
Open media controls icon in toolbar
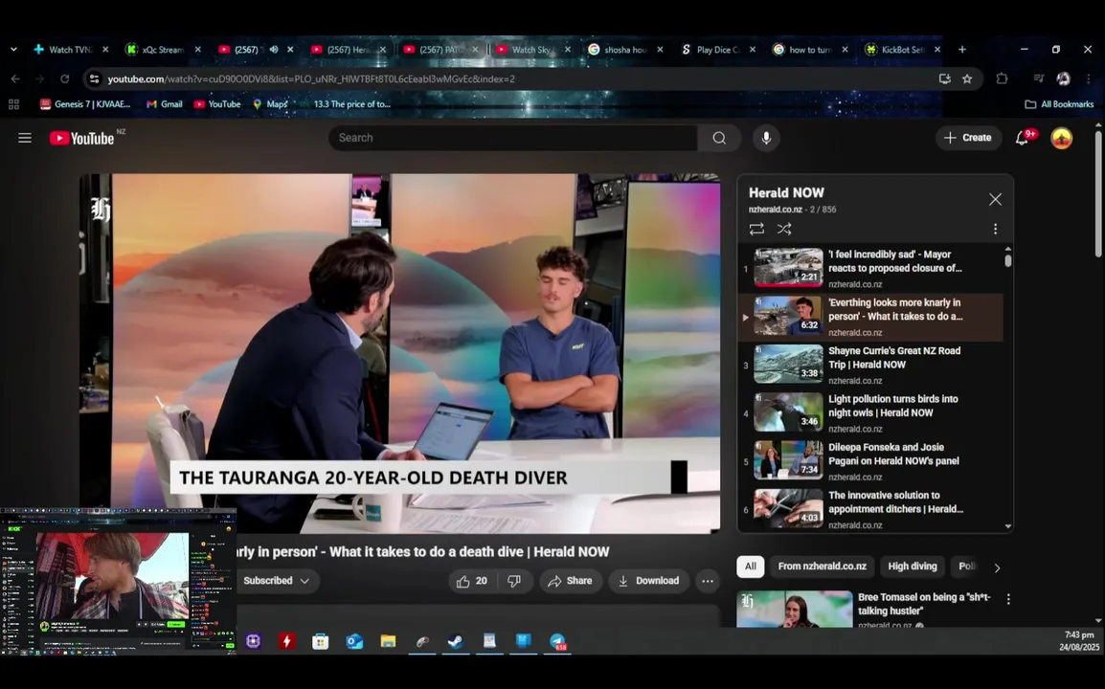pyautogui.click(x=1038, y=78)
